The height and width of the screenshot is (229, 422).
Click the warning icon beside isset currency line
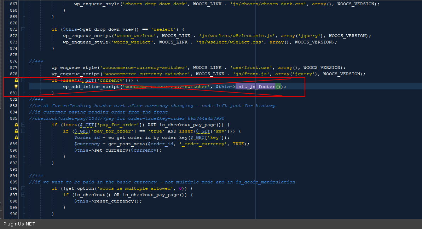click(16, 80)
